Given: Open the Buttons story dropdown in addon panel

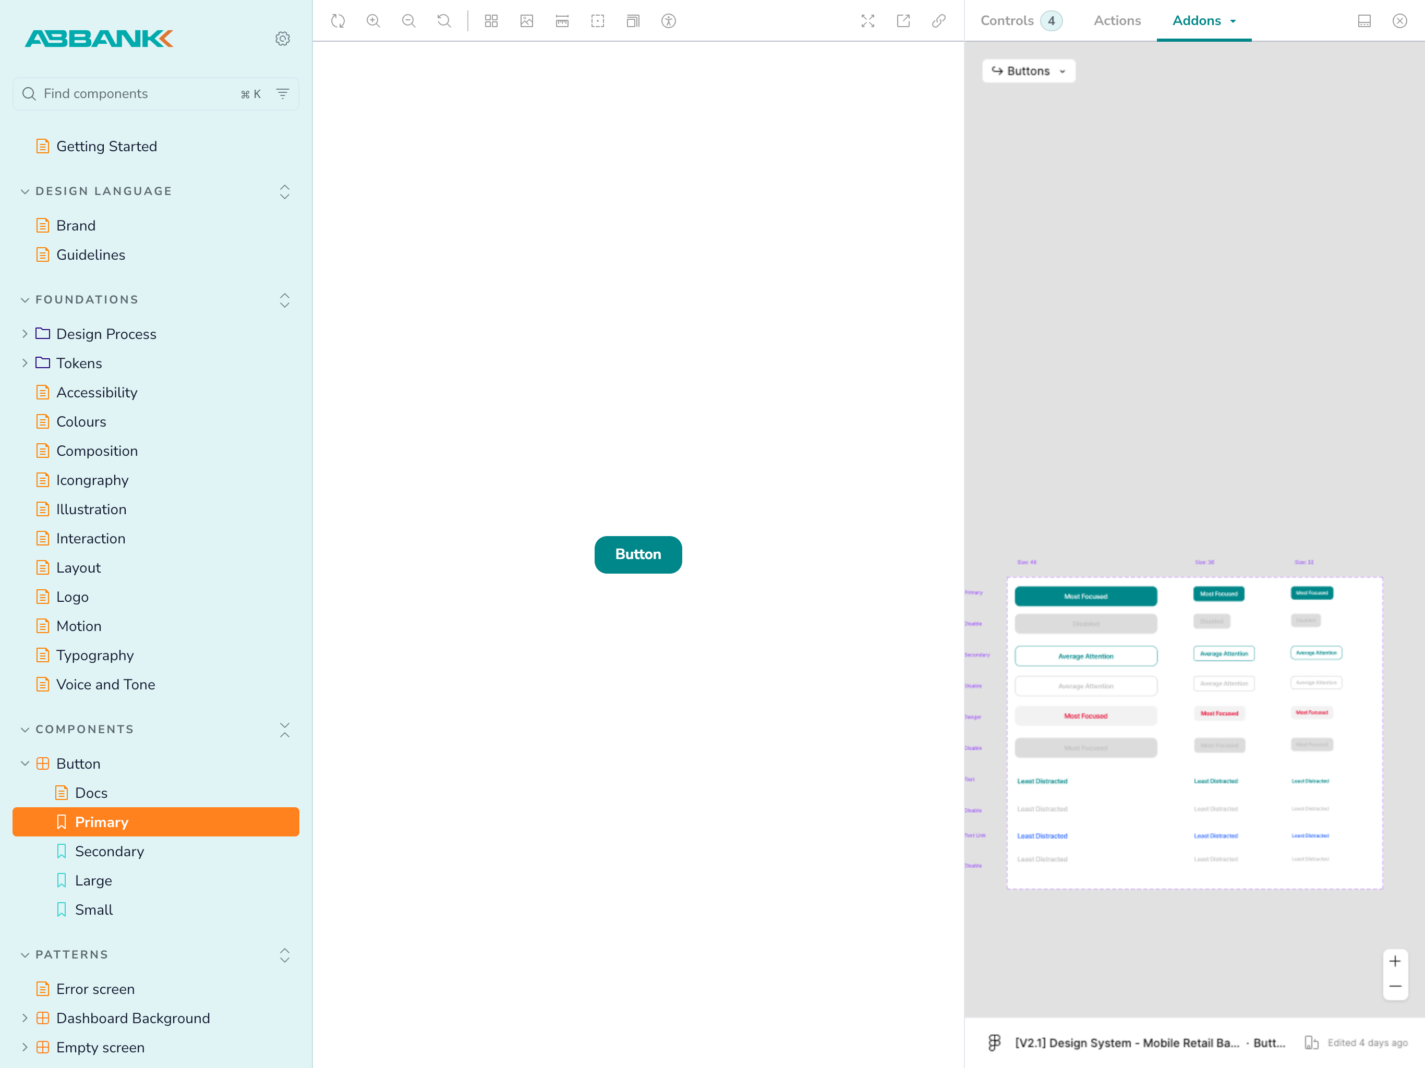Looking at the screenshot, I should 1028,71.
